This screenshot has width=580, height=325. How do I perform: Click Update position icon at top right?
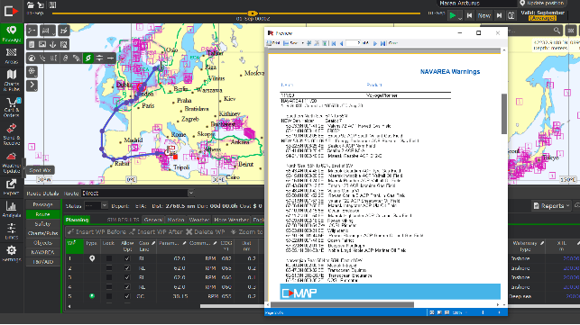(x=522, y=3)
